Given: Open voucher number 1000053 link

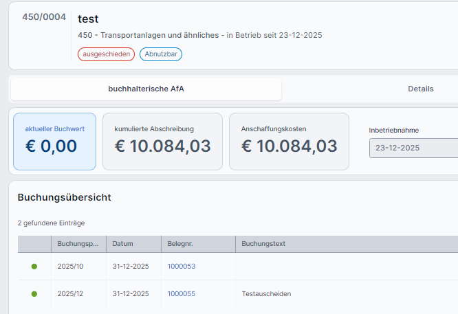Looking at the screenshot, I should click(x=182, y=266).
